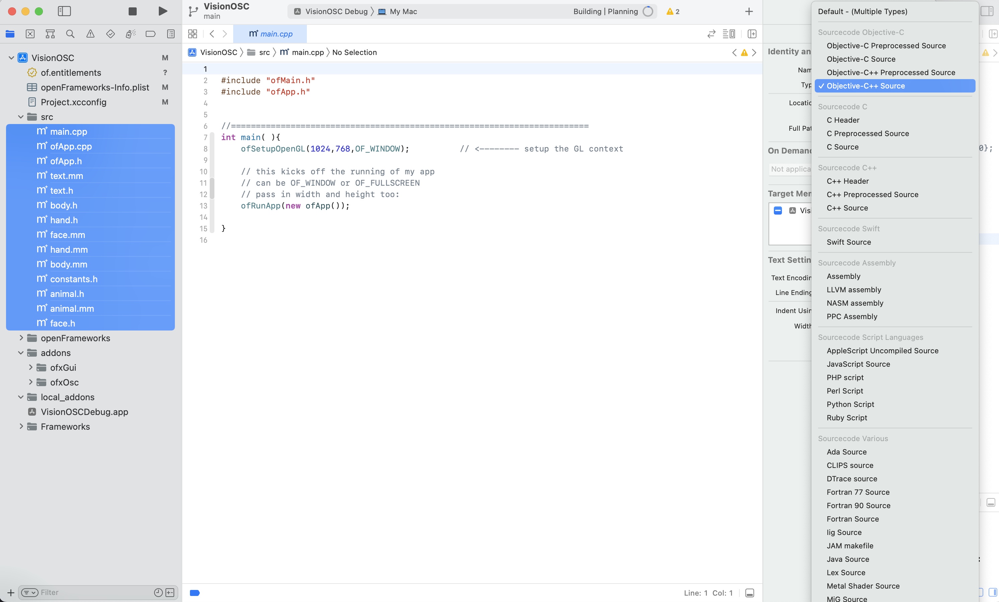Expand the ofxGui addon folder
Viewport: 999px width, 602px height.
click(x=31, y=367)
